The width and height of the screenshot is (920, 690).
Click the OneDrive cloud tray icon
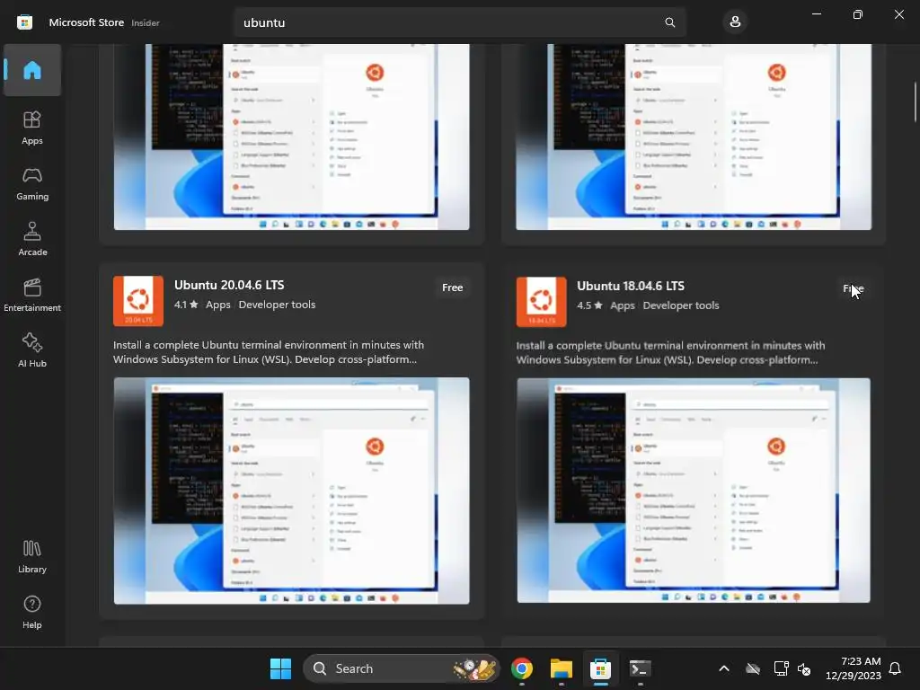click(x=753, y=668)
